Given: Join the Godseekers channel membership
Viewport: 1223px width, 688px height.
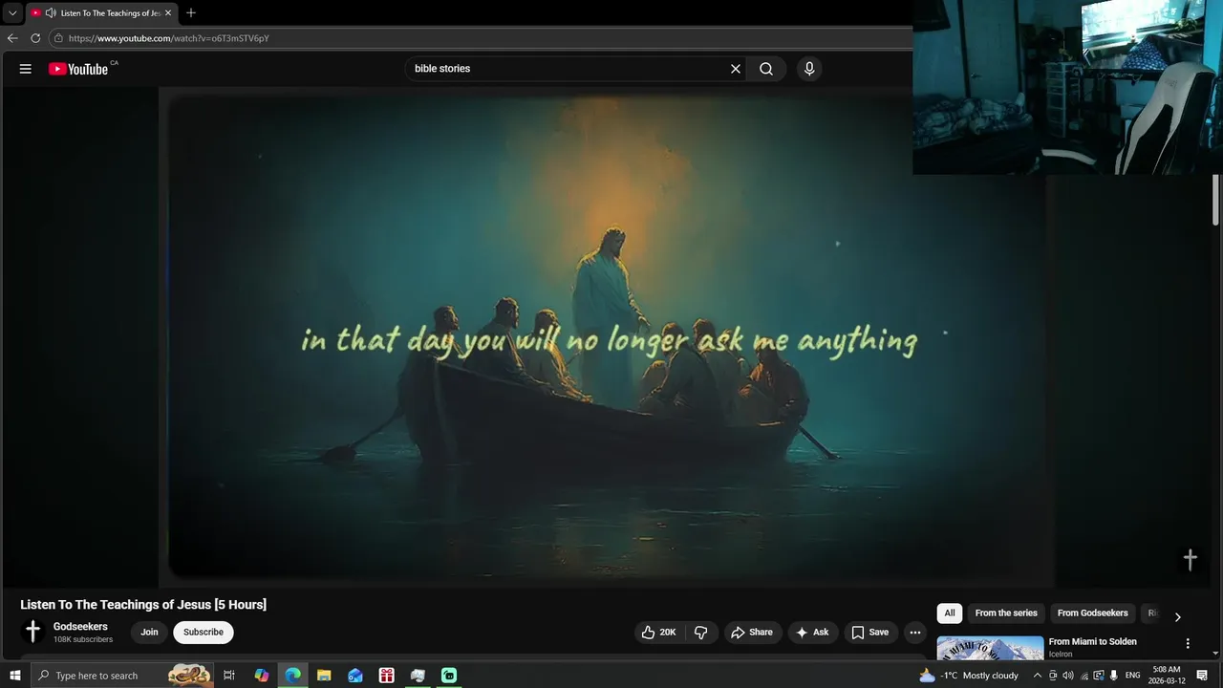Looking at the screenshot, I should (149, 633).
